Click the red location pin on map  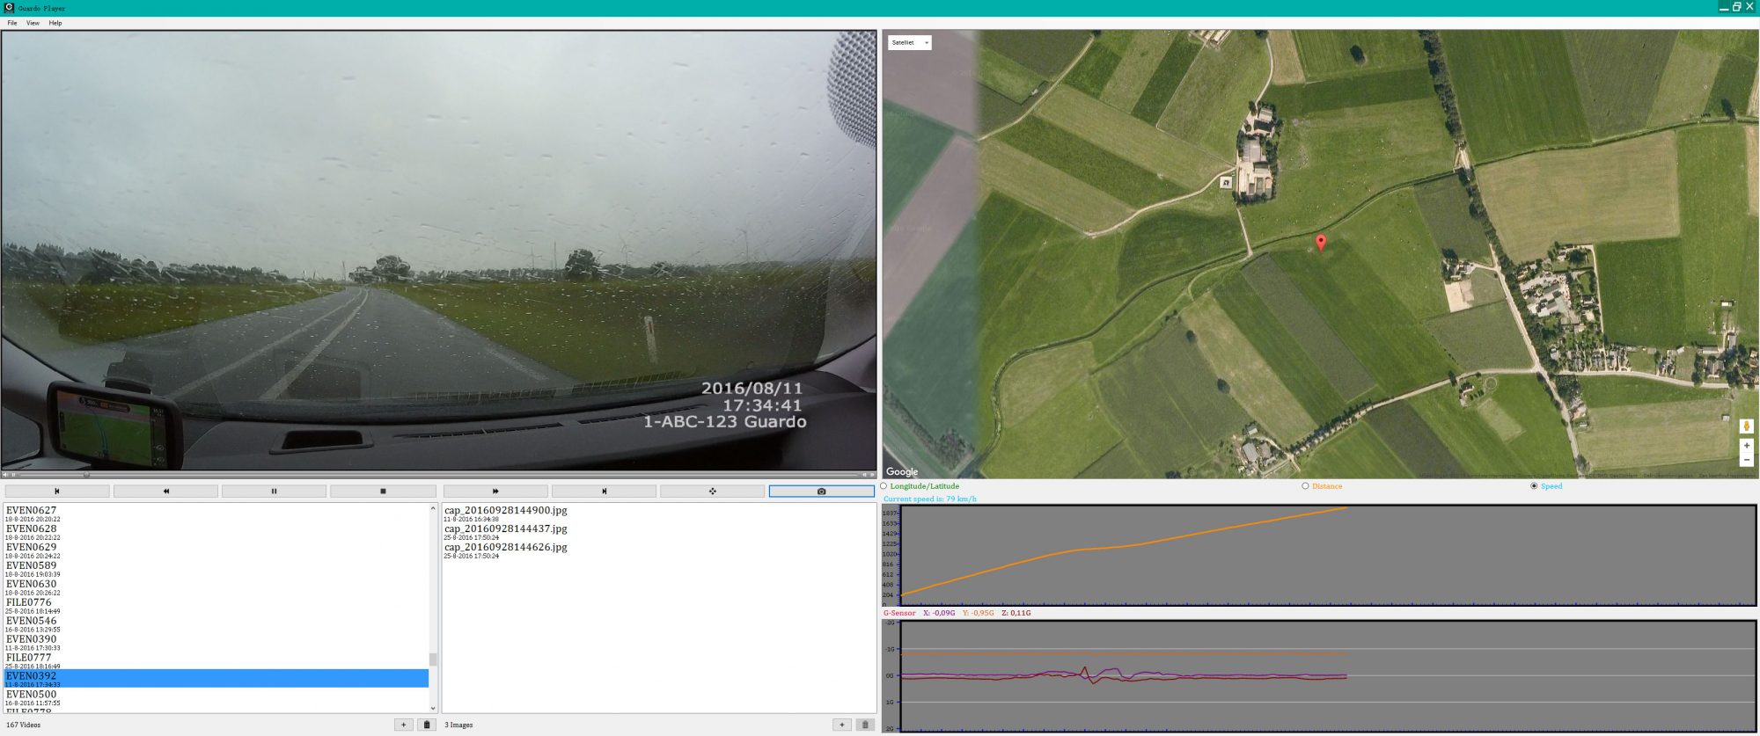(1320, 242)
